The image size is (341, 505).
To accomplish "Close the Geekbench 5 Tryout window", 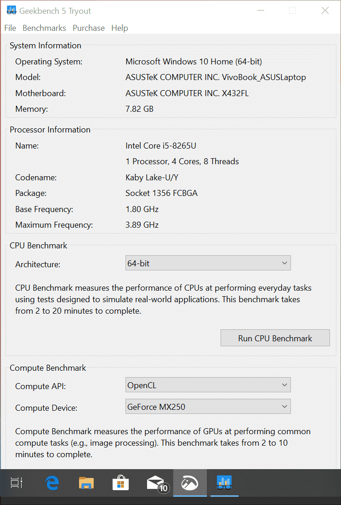I will click(325, 11).
